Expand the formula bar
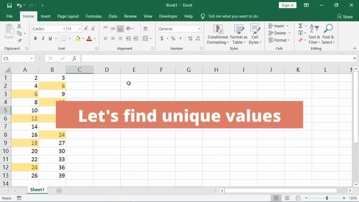The image size is (359, 202). tap(355, 58)
